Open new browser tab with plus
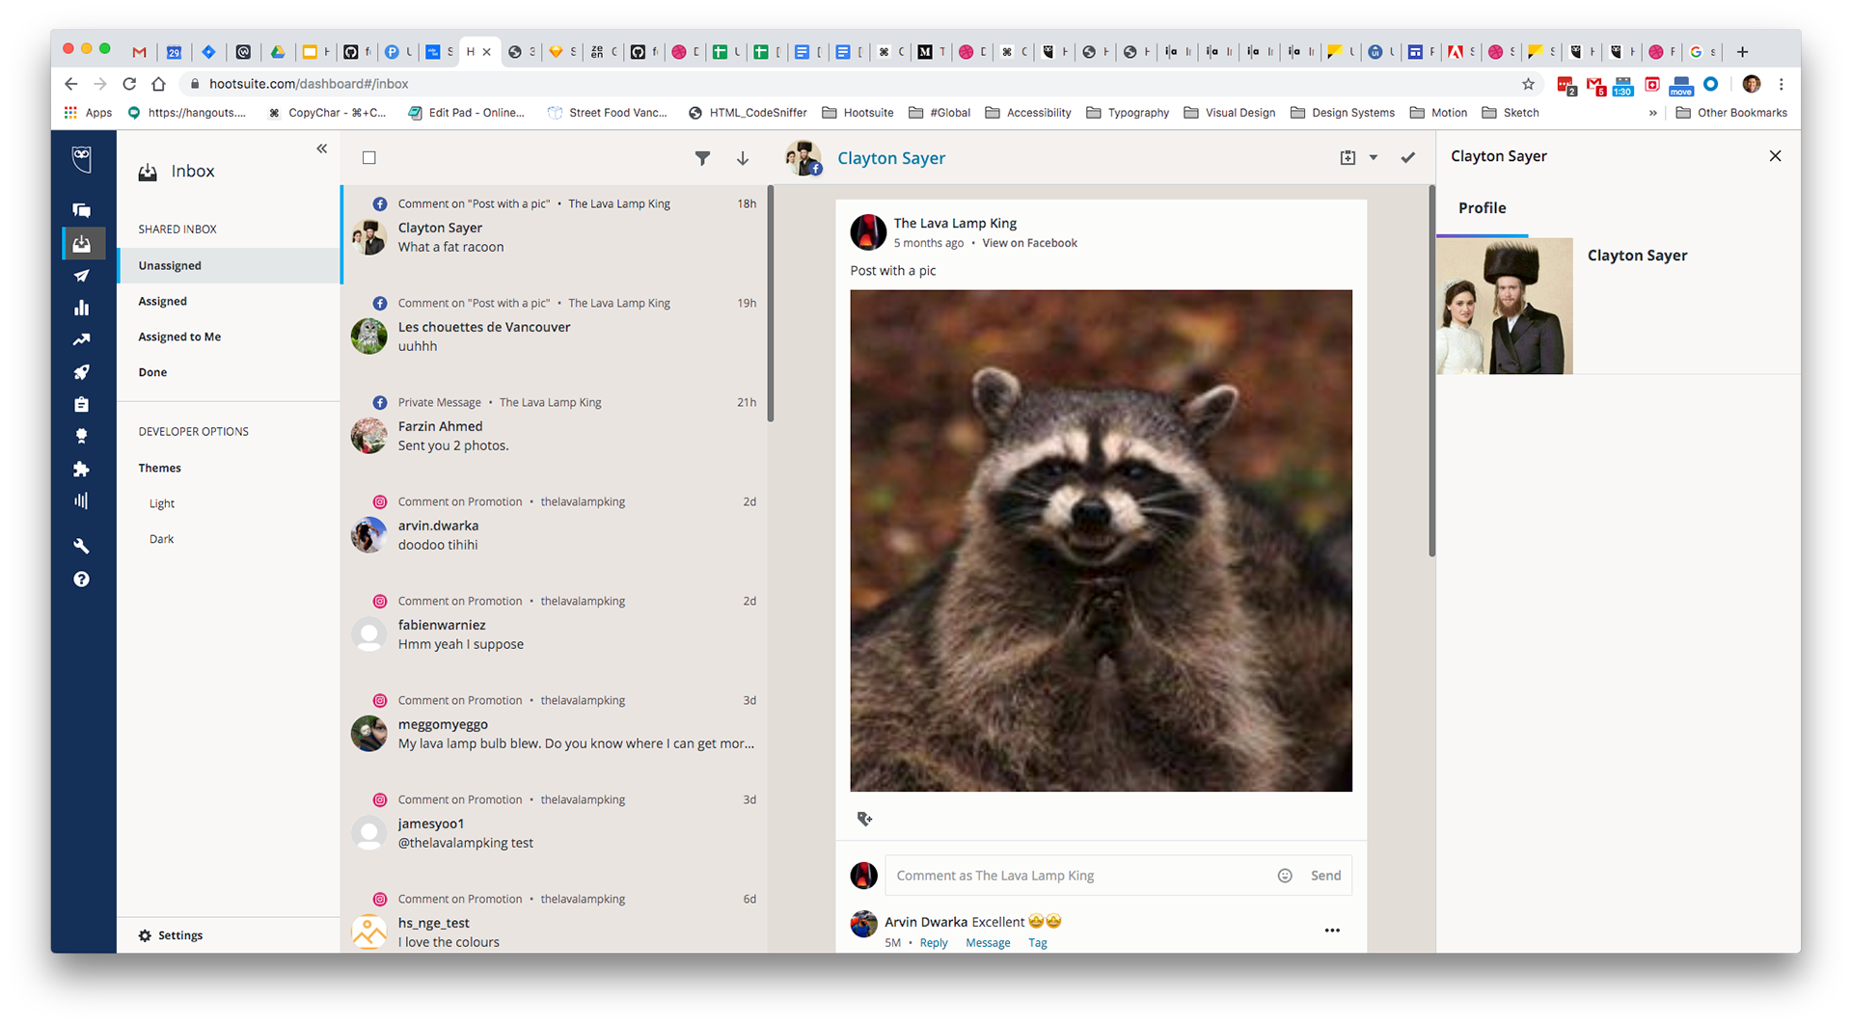Viewport: 1852px width, 1026px height. click(1742, 52)
